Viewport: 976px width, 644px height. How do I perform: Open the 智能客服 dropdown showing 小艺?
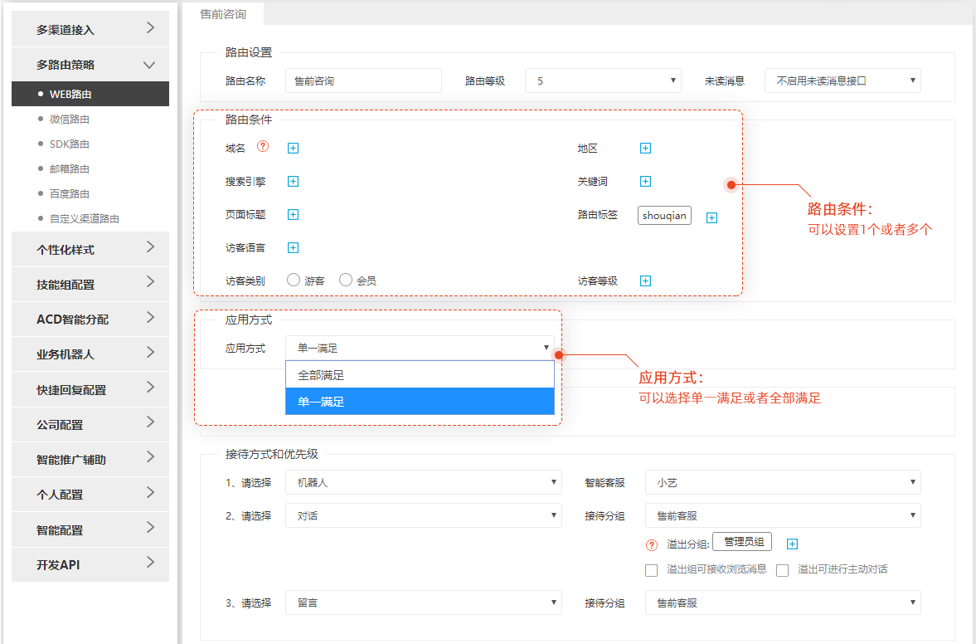[x=783, y=483]
